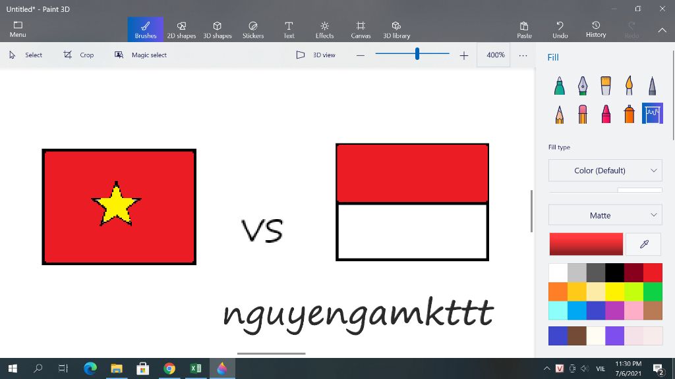Click the current red color preview
The width and height of the screenshot is (675, 379).
[x=586, y=245]
